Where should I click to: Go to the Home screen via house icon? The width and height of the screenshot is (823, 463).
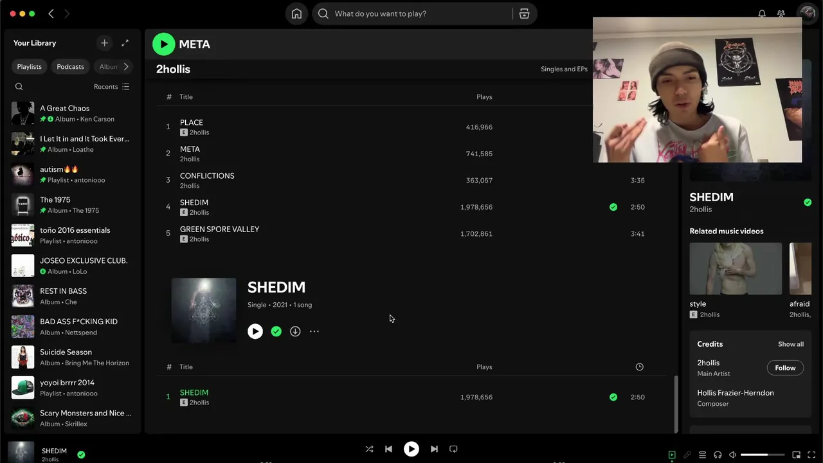tap(296, 14)
